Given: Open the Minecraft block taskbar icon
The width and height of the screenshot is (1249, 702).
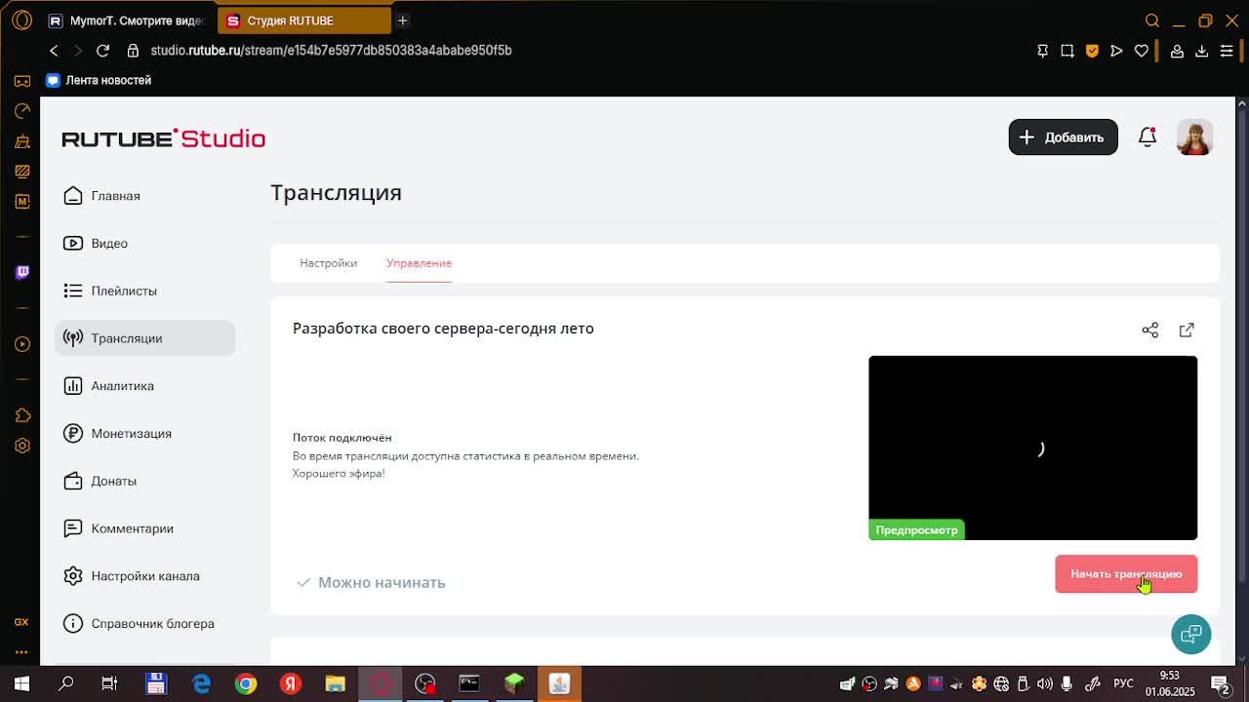Looking at the screenshot, I should (514, 683).
